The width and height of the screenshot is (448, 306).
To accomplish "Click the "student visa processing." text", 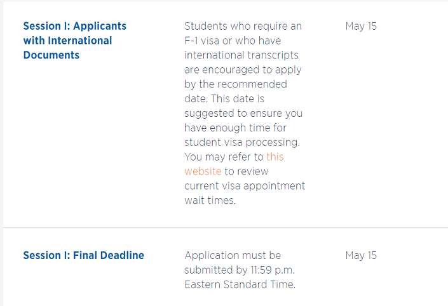I will (242, 142).
